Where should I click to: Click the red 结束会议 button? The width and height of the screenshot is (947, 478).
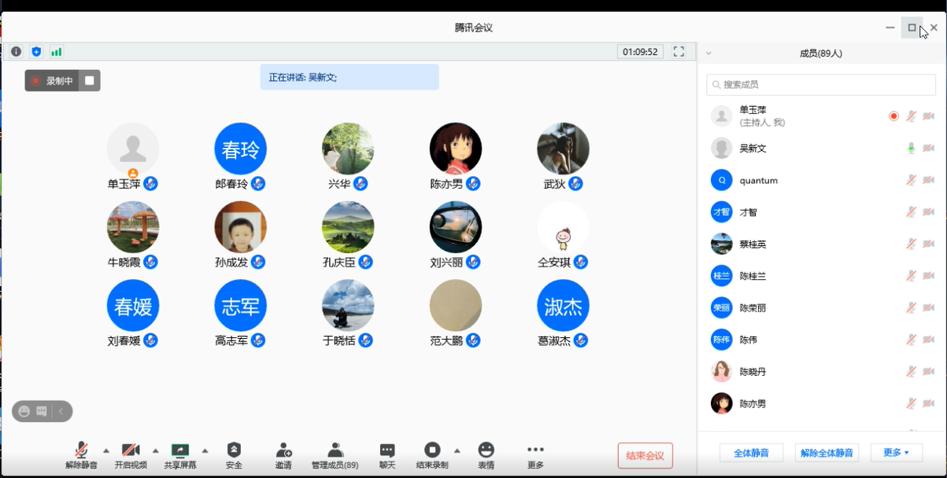pyautogui.click(x=645, y=455)
